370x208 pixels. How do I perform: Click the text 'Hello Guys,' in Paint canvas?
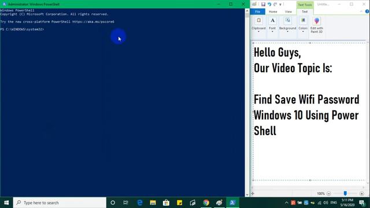(x=277, y=53)
